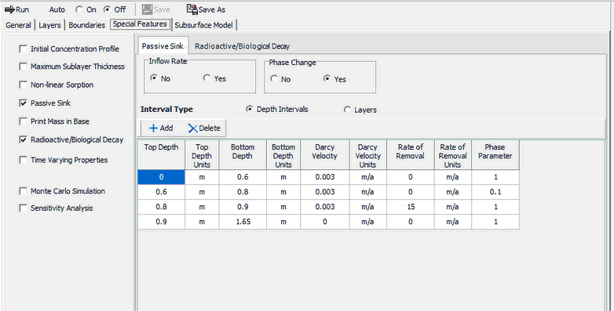Select Yes for Inflow Rate
614x311 pixels.
206,78
